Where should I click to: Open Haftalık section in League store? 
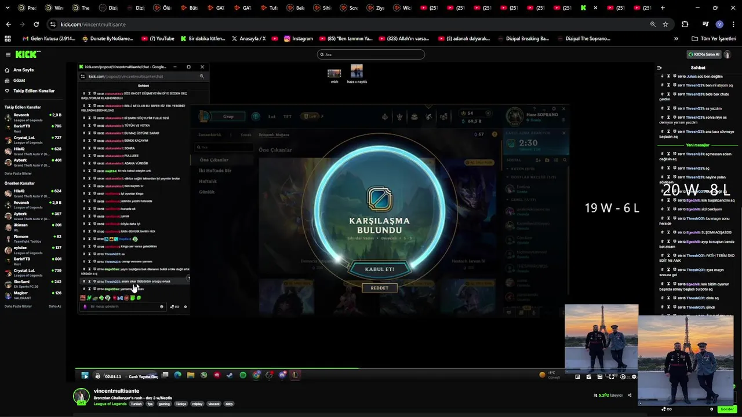point(208,181)
